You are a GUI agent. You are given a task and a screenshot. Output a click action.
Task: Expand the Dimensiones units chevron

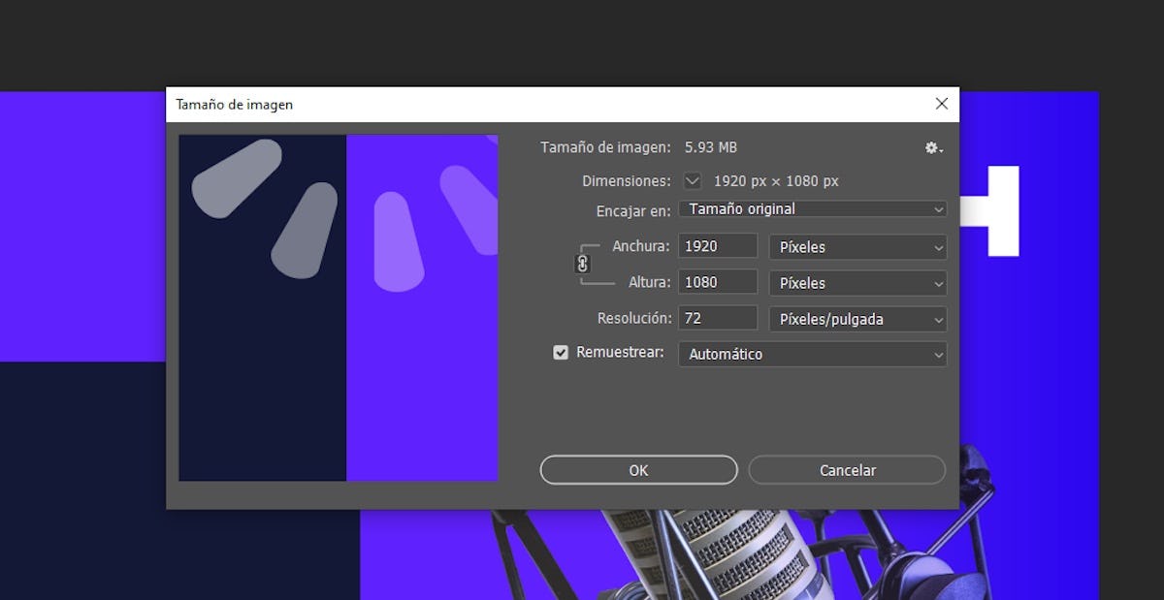pyautogui.click(x=692, y=180)
